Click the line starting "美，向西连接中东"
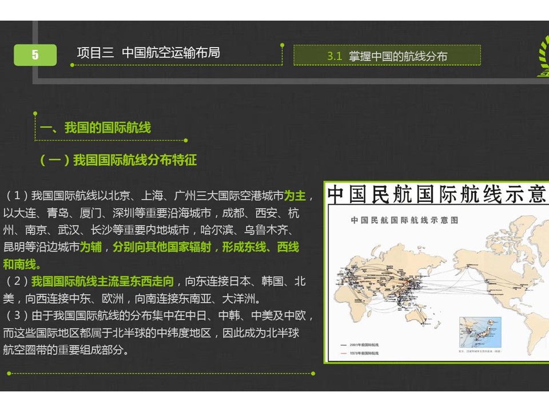 132,299
